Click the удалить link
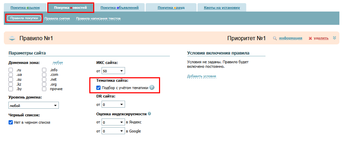 click(x=321, y=38)
